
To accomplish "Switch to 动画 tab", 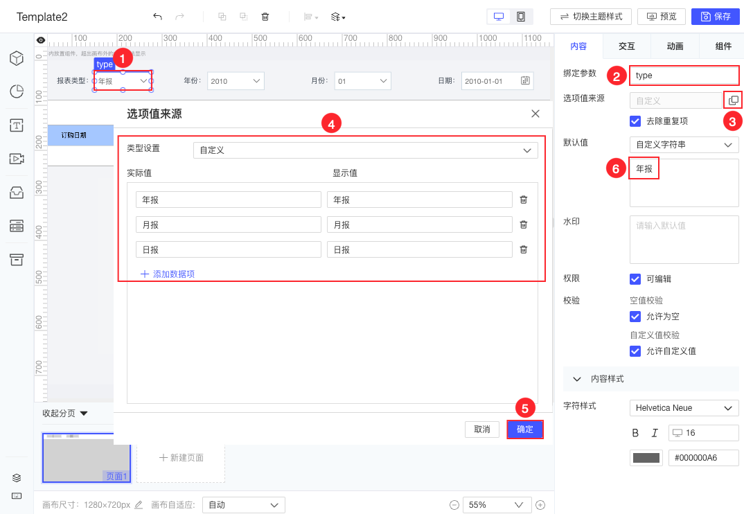I will 675,46.
